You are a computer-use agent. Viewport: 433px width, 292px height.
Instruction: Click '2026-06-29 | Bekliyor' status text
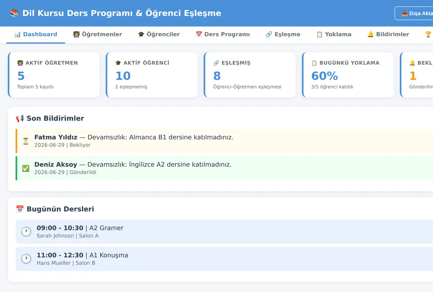point(62,145)
